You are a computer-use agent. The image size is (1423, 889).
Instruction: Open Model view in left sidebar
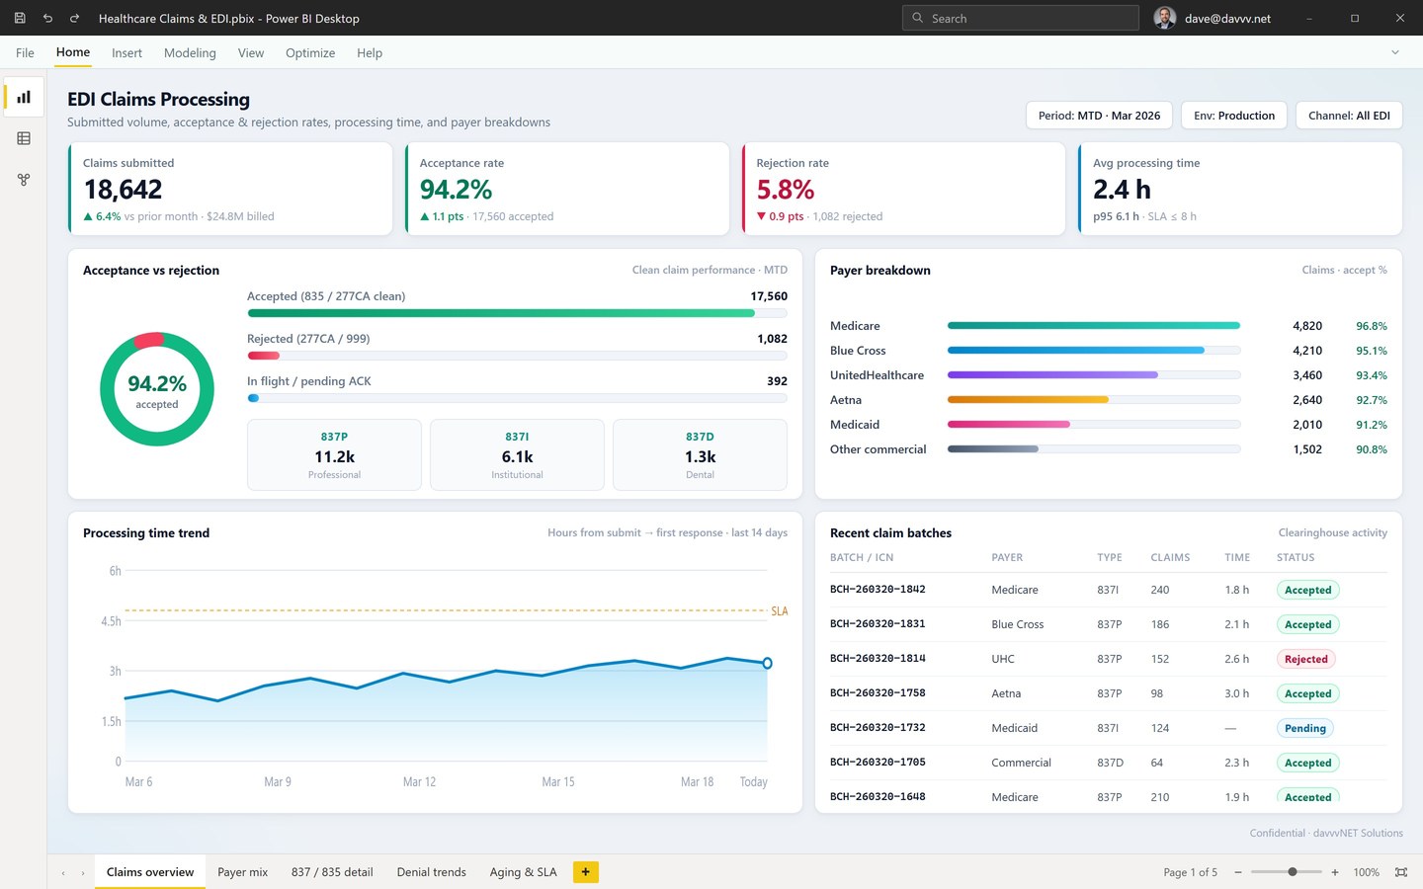[24, 180]
